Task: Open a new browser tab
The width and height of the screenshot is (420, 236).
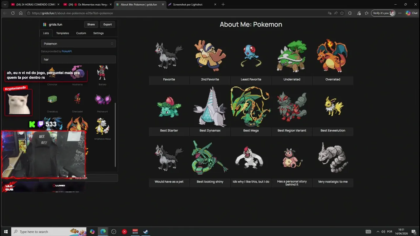Action: [x=223, y=5]
